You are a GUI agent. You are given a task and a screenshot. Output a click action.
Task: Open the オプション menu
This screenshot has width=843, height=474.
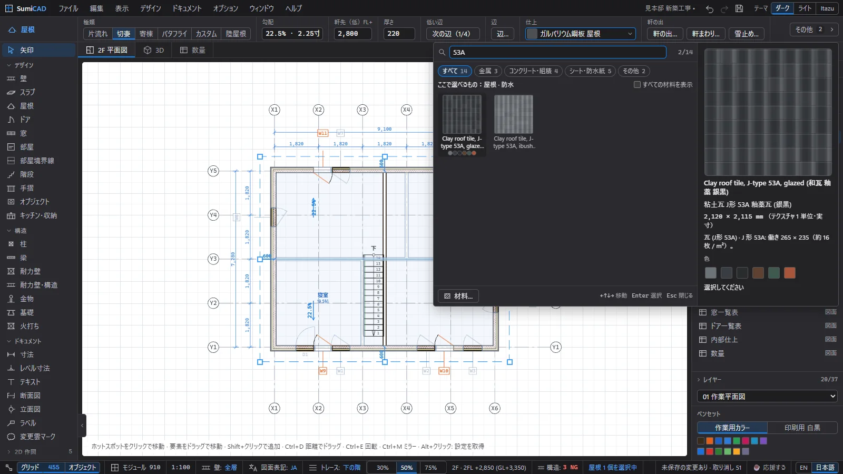[x=226, y=8]
